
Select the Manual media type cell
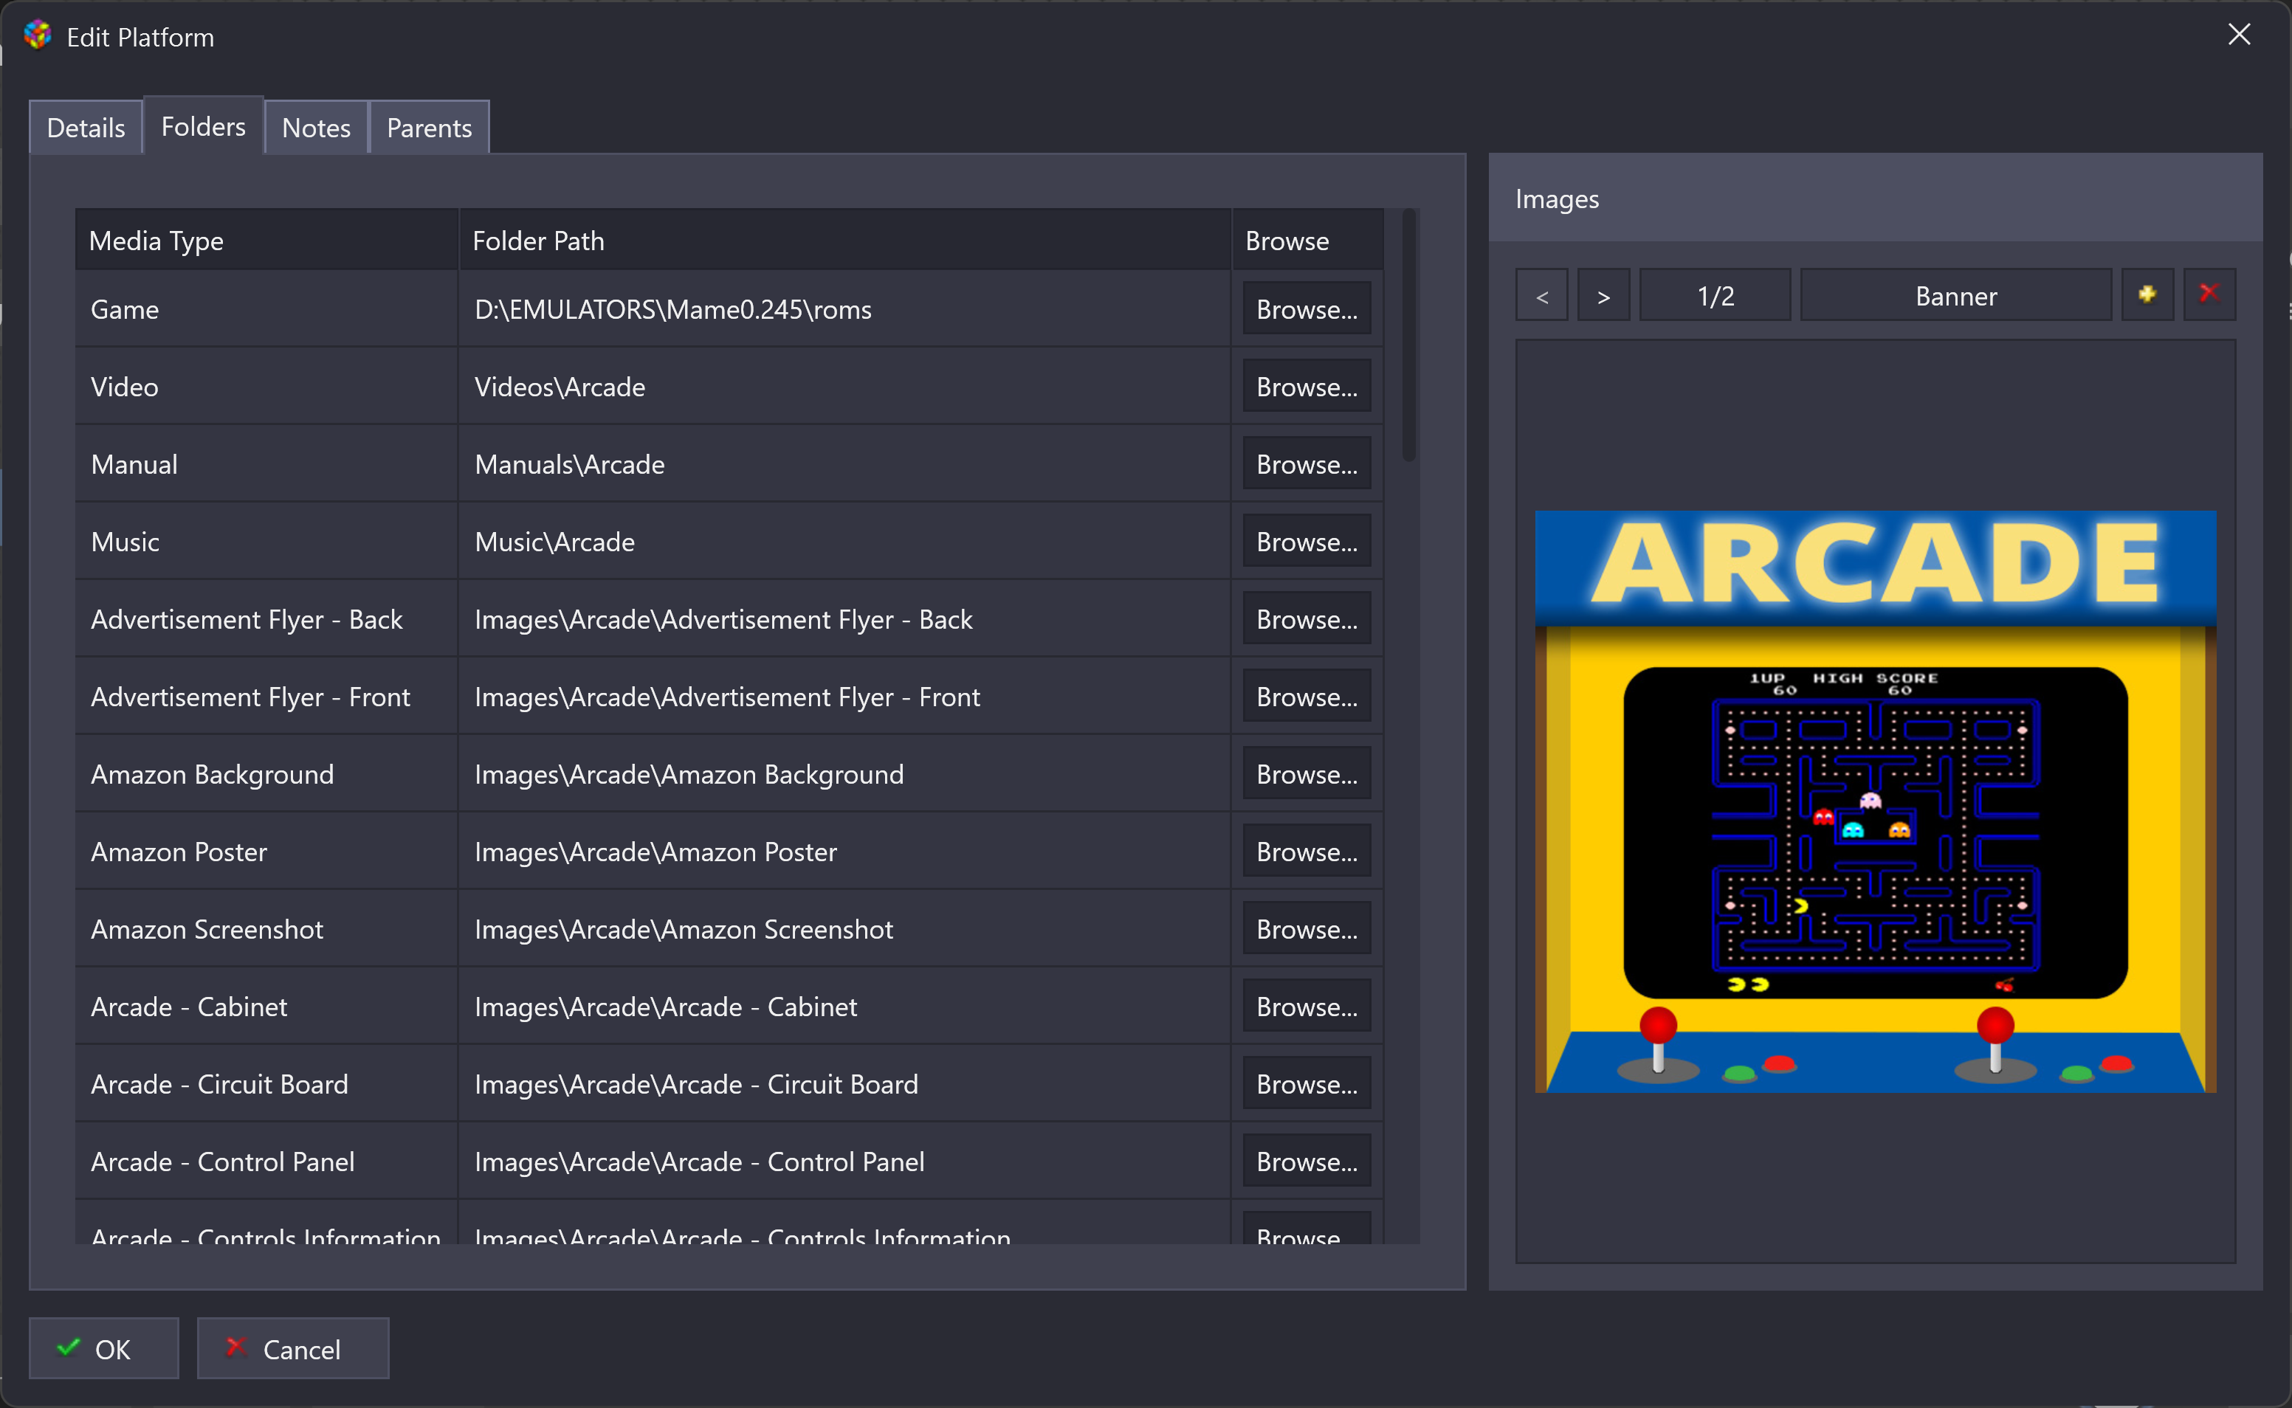266,463
